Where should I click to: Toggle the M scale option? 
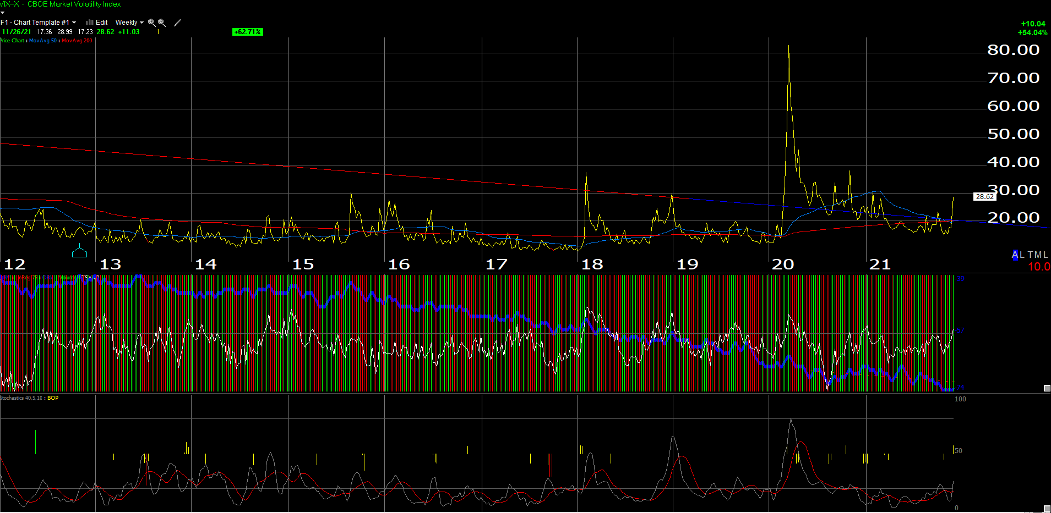(1038, 255)
